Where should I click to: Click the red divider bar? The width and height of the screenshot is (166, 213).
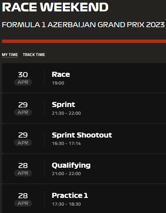[84, 41]
